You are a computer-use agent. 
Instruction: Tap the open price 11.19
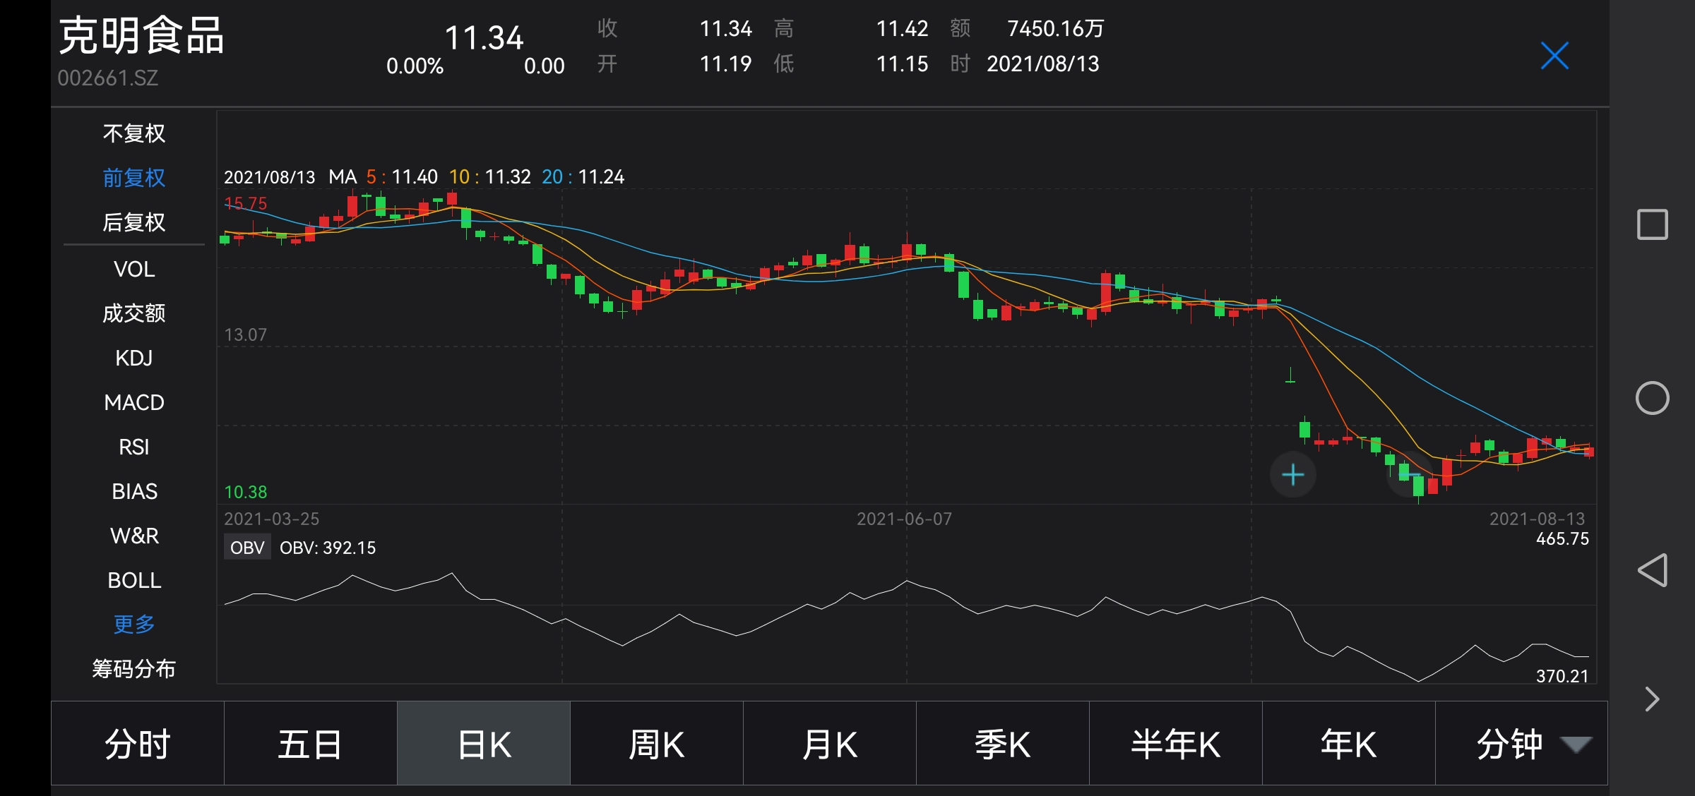725,64
